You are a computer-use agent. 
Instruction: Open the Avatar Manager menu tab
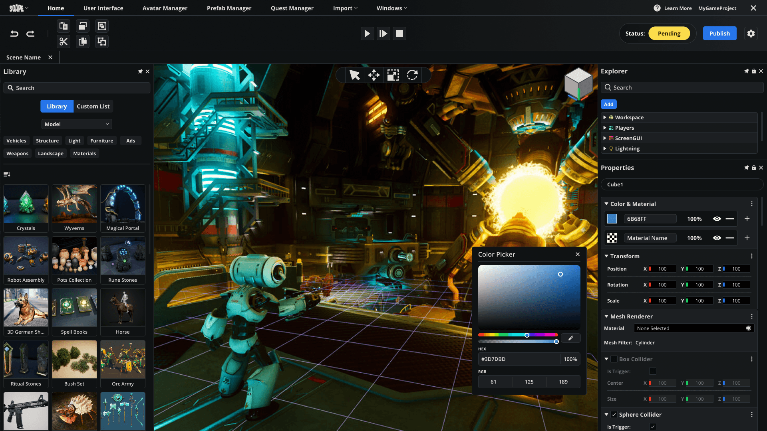pyautogui.click(x=165, y=8)
